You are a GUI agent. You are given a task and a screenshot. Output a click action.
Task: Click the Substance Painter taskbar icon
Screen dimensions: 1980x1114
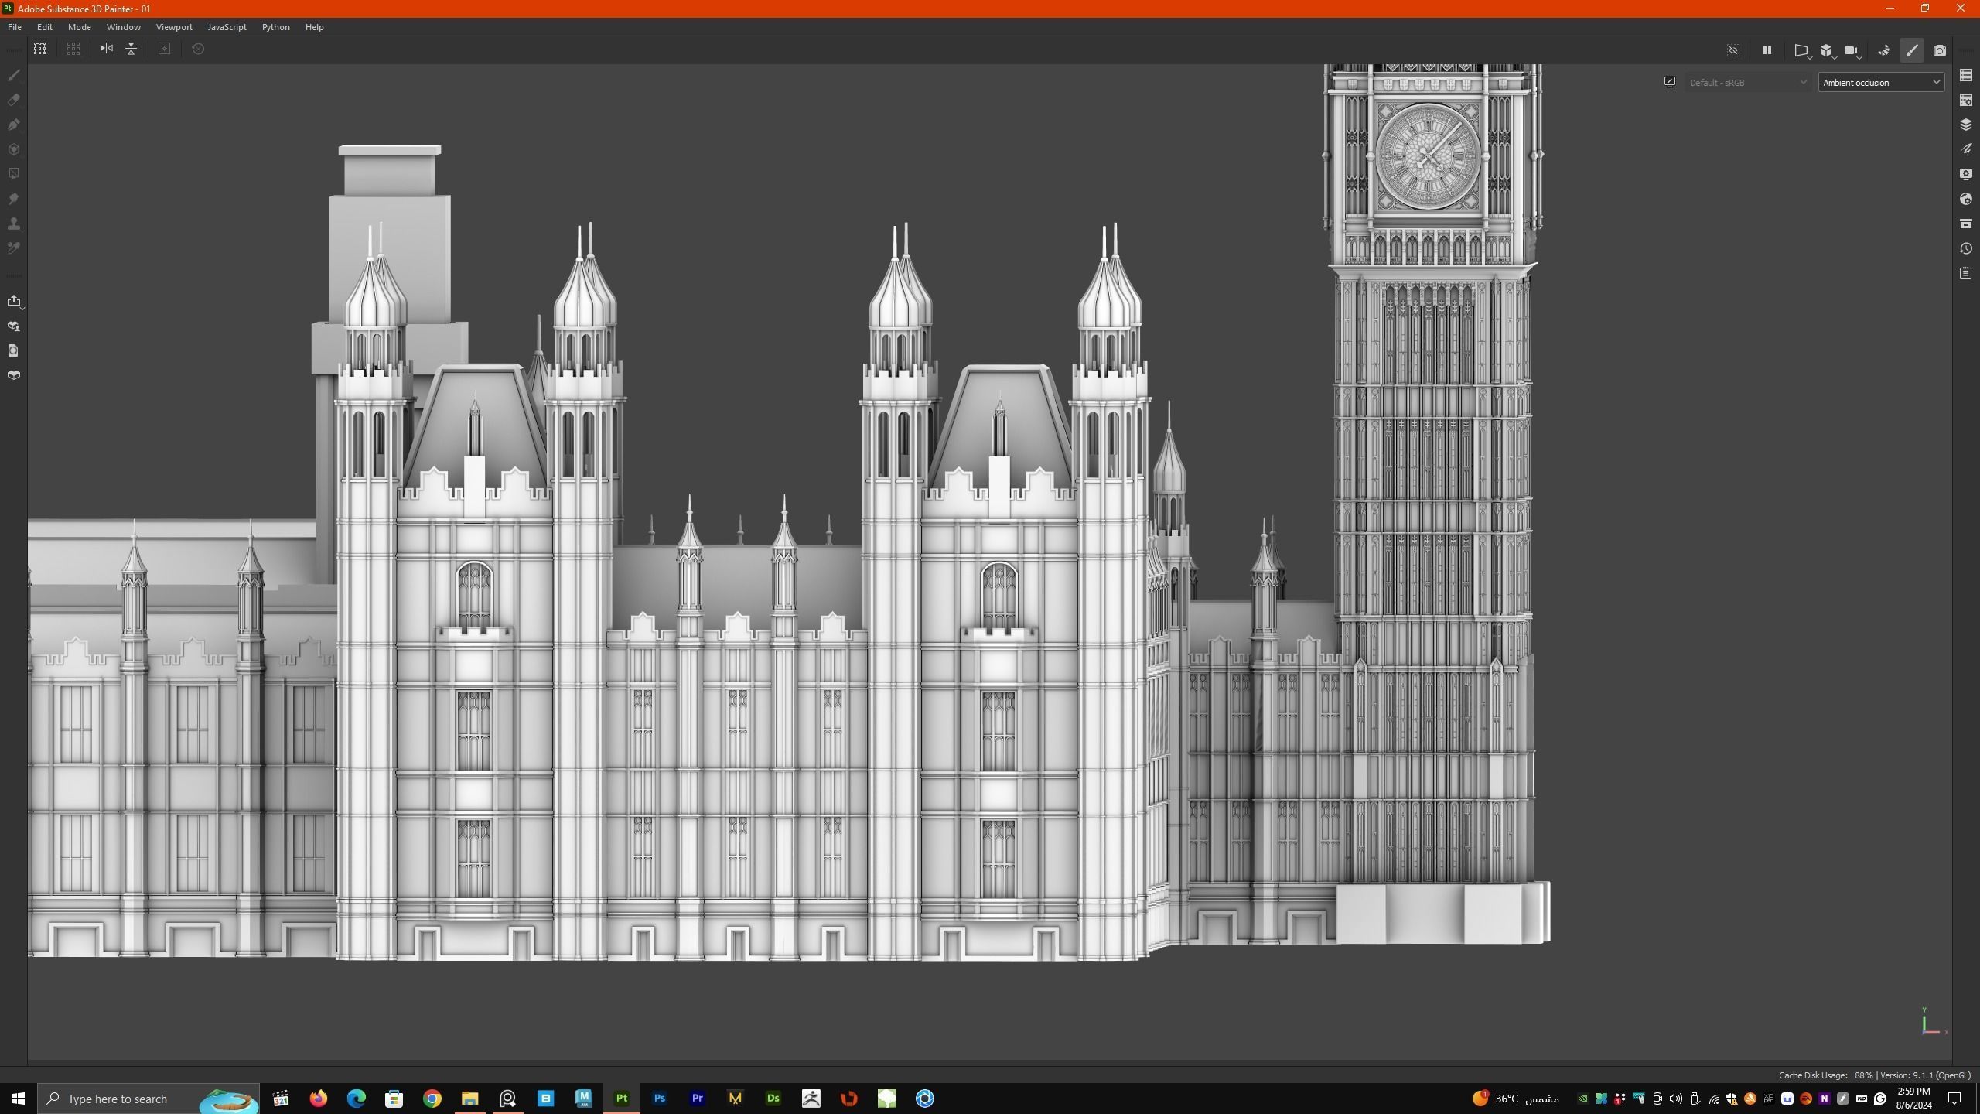pos(622,1099)
